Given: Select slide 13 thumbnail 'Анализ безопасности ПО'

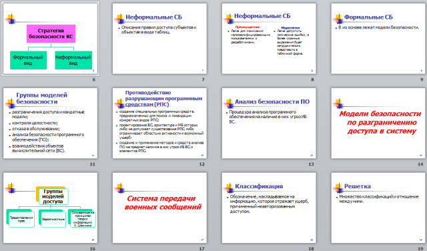Looking at the screenshot, I should click(x=269, y=123).
